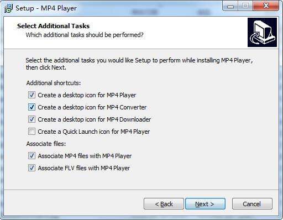Close the Setup - MP4 Player window

[266, 6]
